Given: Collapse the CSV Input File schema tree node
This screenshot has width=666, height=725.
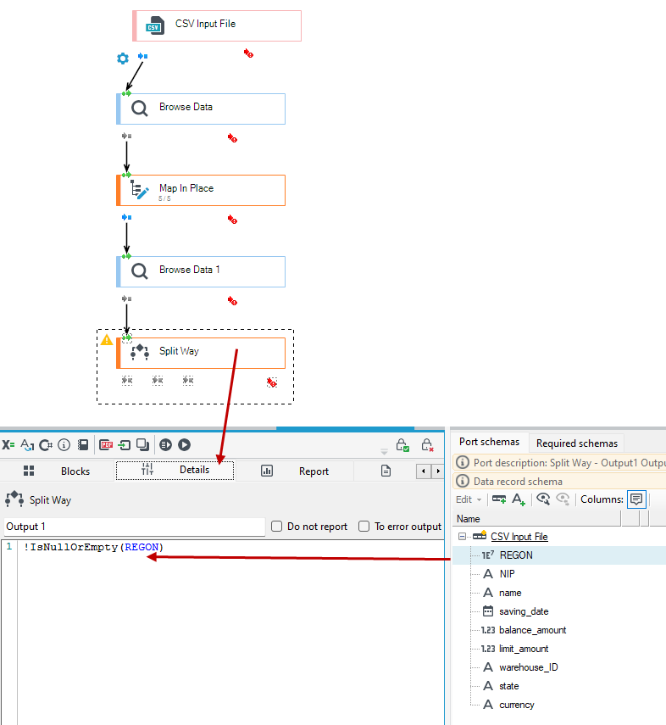Looking at the screenshot, I should click(x=462, y=537).
